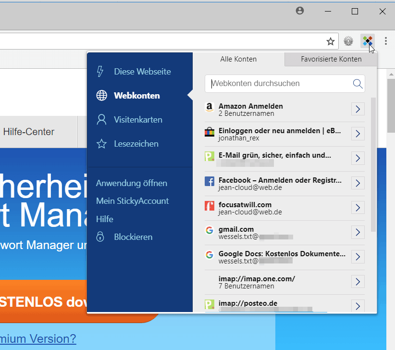Viewport: 395px width, 350px height.
Task: Open the browser three-dot menu
Action: coord(386,41)
